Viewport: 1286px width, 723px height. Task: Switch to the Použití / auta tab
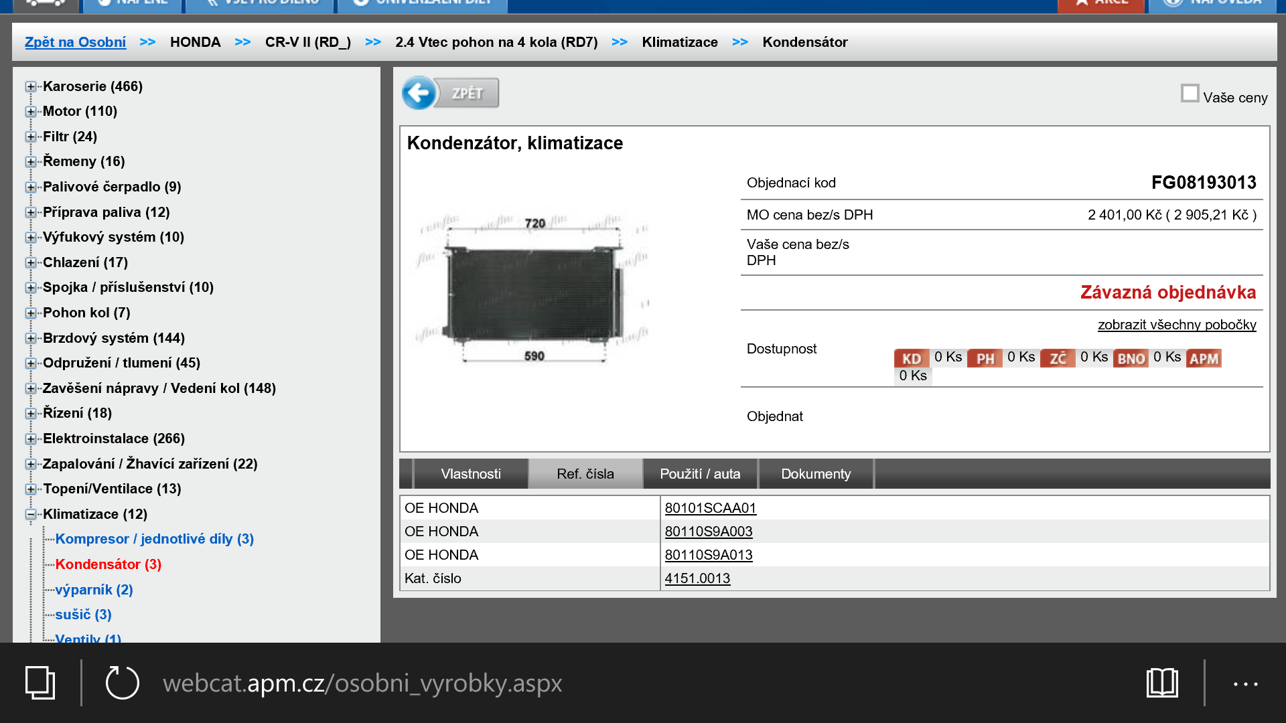tap(700, 474)
